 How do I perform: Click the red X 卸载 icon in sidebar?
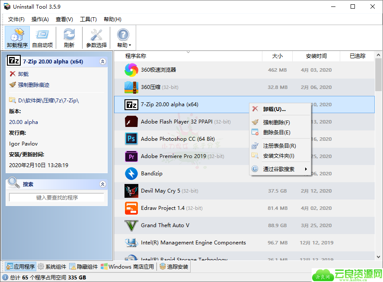click(13, 74)
